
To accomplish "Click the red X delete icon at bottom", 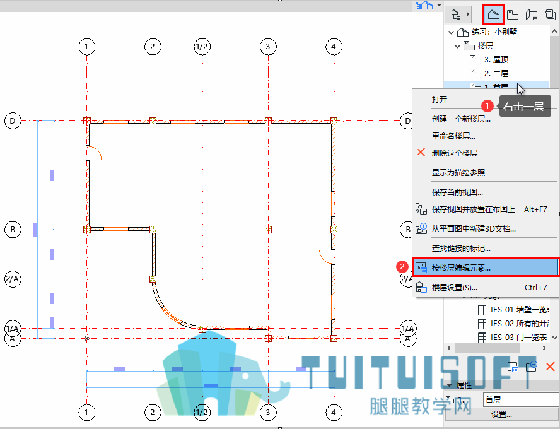I will point(551,367).
